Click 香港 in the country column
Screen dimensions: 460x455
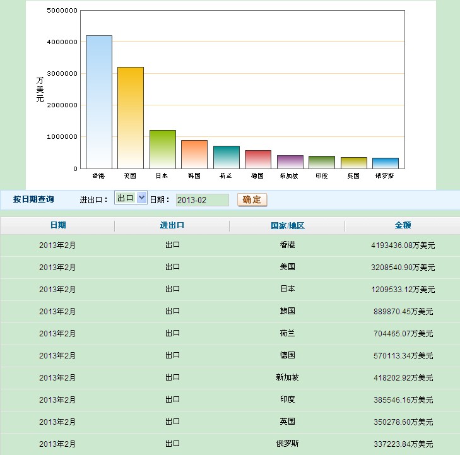[x=287, y=245]
